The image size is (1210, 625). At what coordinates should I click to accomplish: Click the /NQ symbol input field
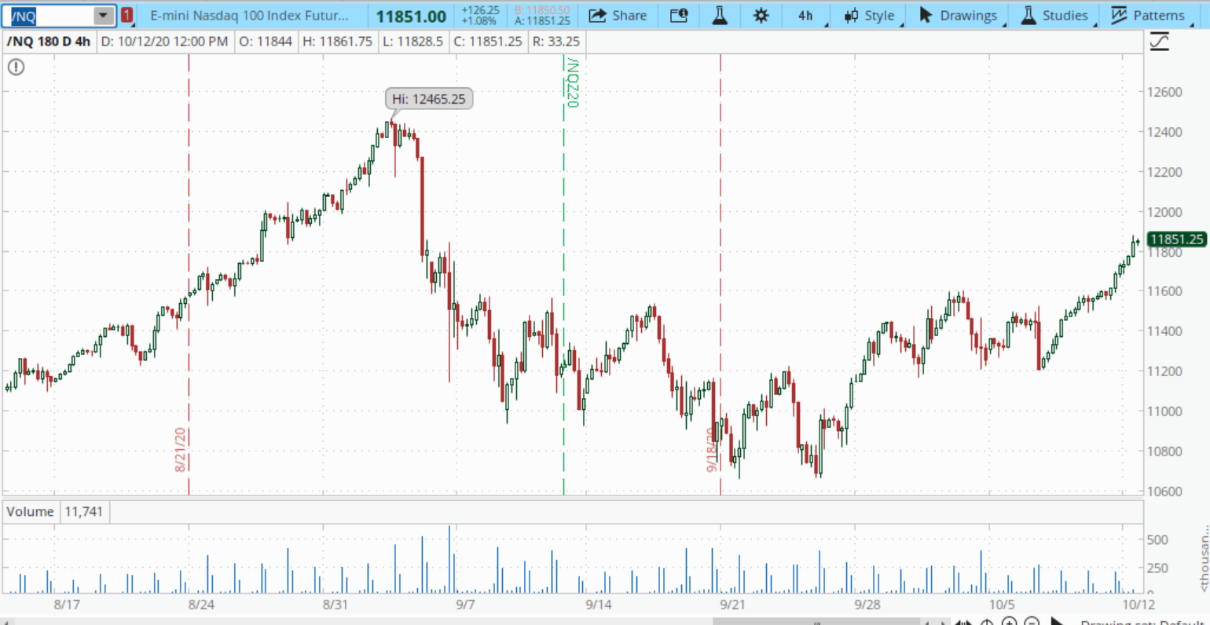point(49,16)
